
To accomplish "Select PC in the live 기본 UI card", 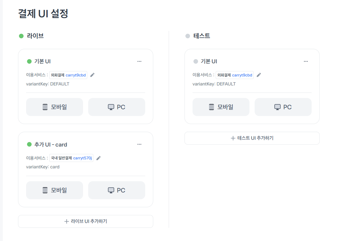I will pyautogui.click(x=117, y=107).
